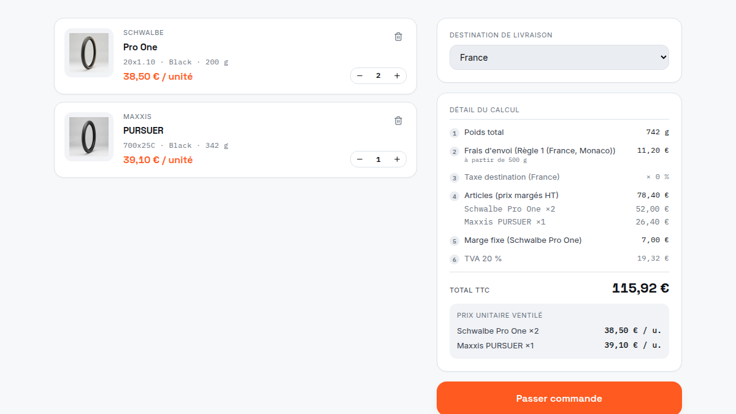Viewport: 736px width, 414px height.
Task: Click the Passer commande button
Action: (559, 399)
